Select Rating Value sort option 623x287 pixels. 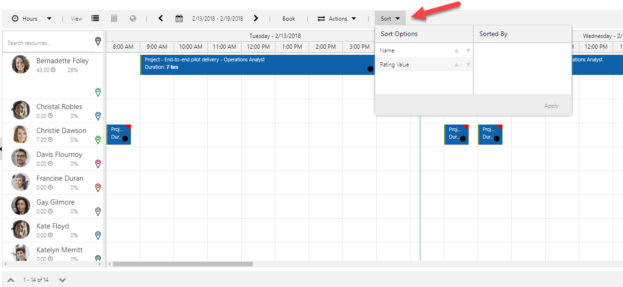click(395, 65)
